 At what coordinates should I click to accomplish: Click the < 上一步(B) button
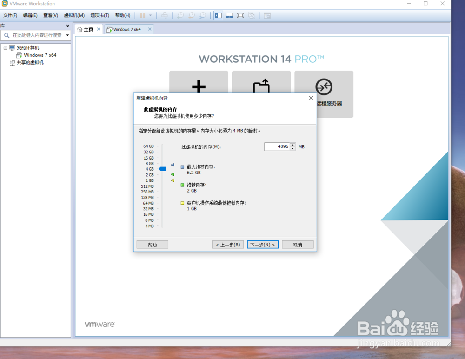point(228,245)
